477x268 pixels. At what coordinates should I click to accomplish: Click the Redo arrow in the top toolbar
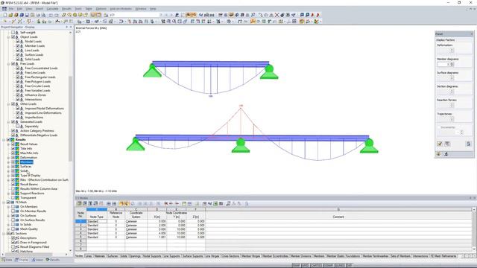[x=57, y=15]
